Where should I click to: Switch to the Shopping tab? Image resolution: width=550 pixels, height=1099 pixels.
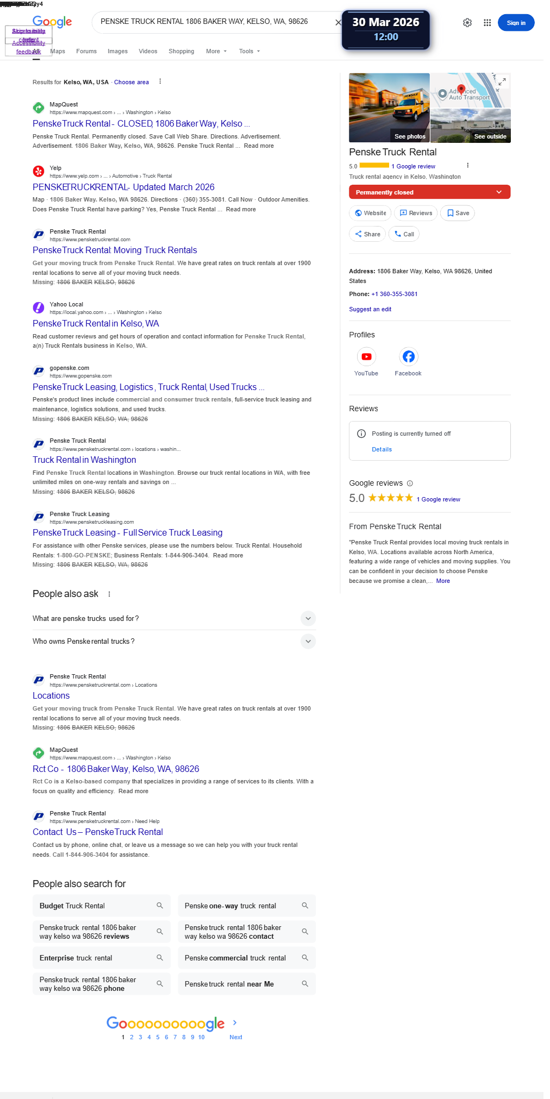pyautogui.click(x=181, y=51)
